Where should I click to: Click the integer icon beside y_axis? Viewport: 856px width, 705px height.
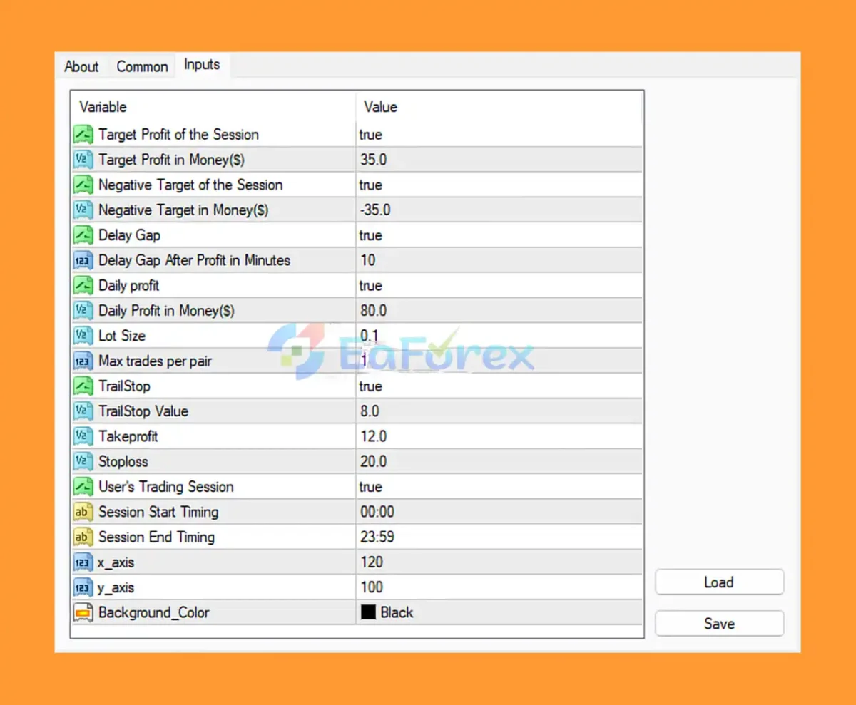tap(83, 587)
